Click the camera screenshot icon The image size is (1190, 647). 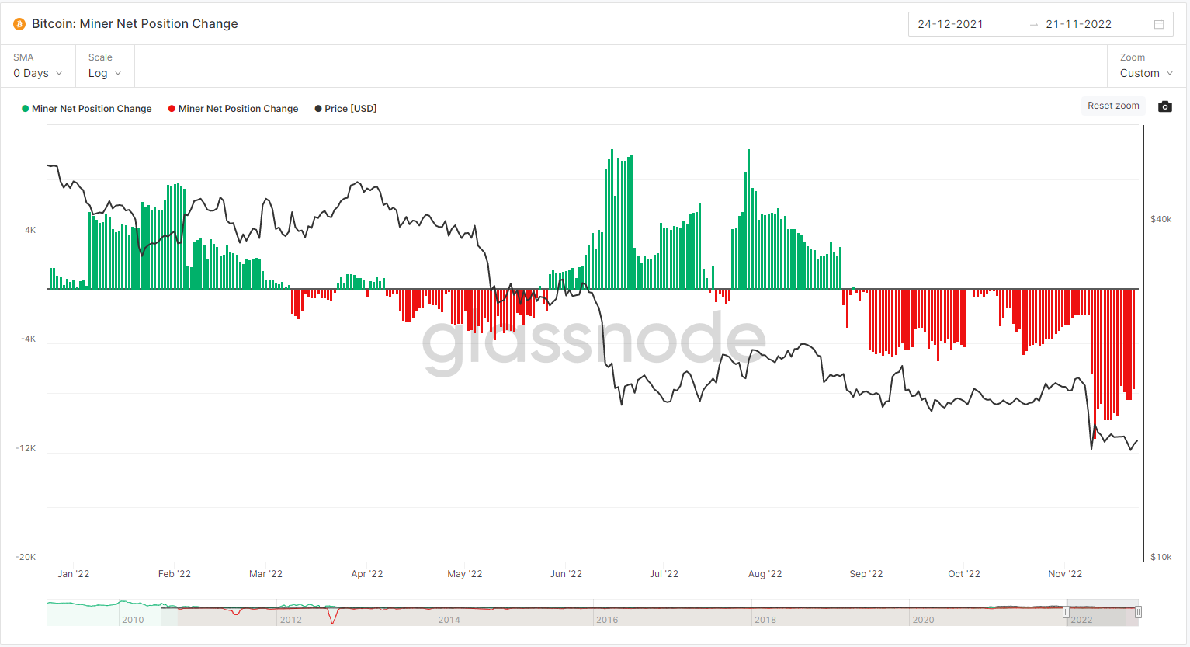(x=1165, y=106)
